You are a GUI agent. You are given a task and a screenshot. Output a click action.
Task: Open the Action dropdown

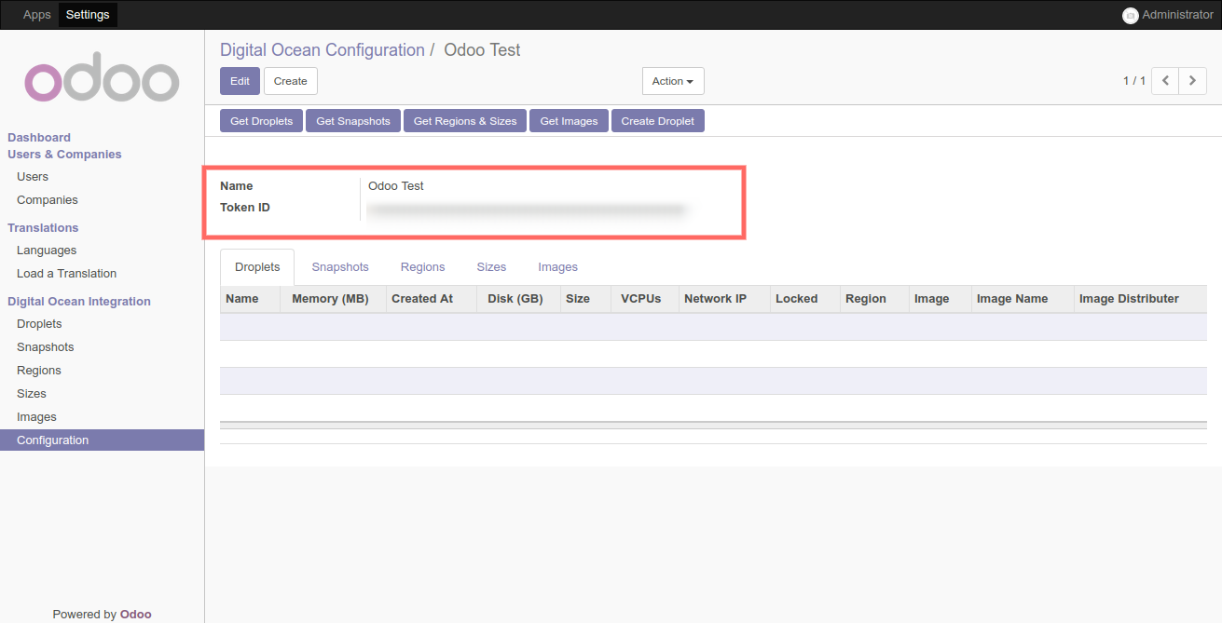click(673, 81)
